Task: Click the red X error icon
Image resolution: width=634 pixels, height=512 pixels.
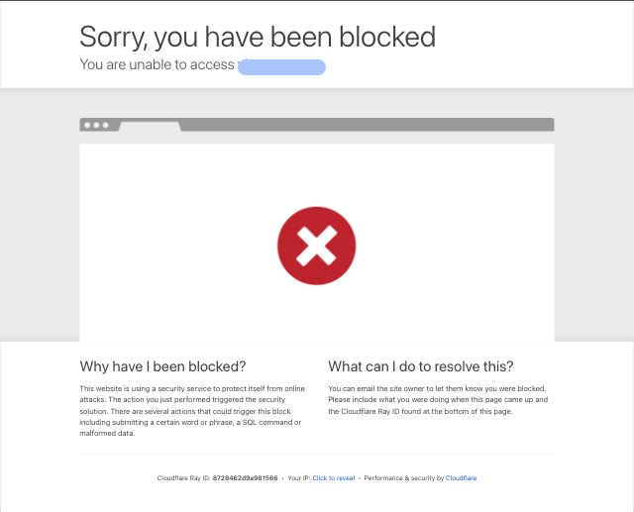Action: pos(317,246)
